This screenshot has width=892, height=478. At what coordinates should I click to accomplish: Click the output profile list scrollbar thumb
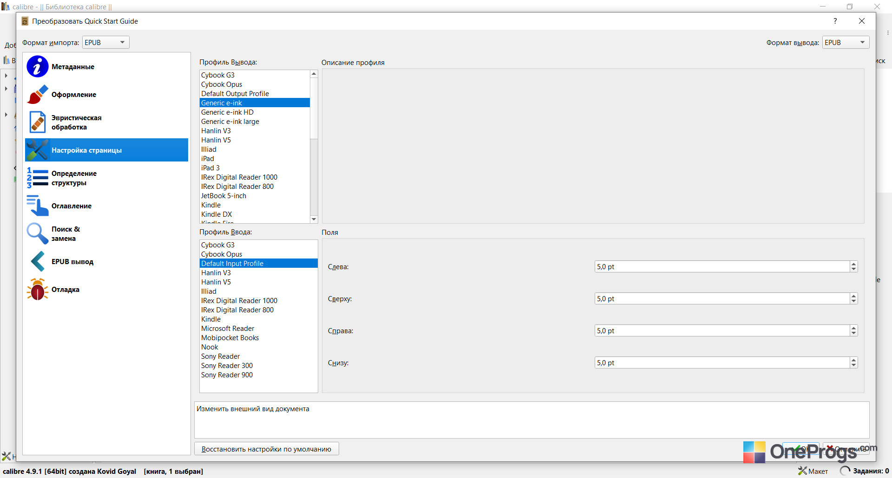coord(314,108)
